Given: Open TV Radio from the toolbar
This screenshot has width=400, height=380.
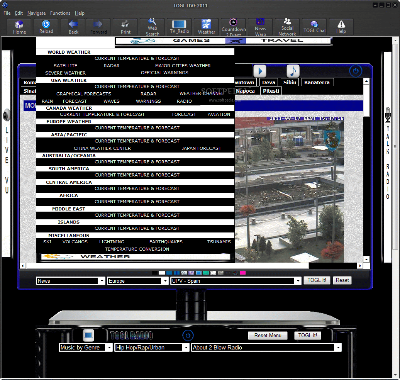Looking at the screenshot, I should 179,27.
